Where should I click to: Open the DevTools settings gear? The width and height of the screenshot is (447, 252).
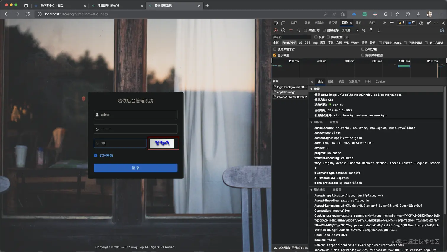421,23
